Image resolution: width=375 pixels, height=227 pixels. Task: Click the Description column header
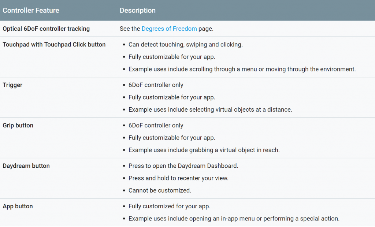pos(138,11)
